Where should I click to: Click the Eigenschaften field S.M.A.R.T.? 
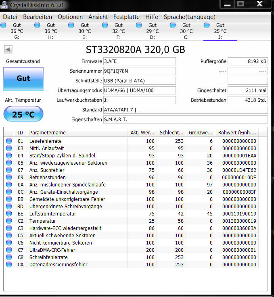point(185,119)
